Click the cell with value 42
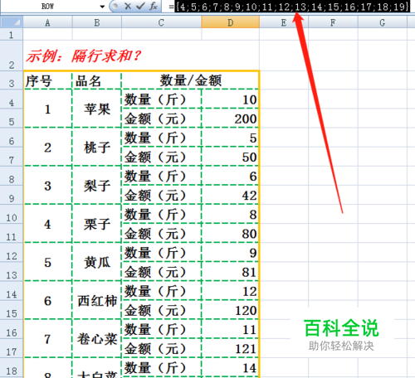 coord(230,195)
